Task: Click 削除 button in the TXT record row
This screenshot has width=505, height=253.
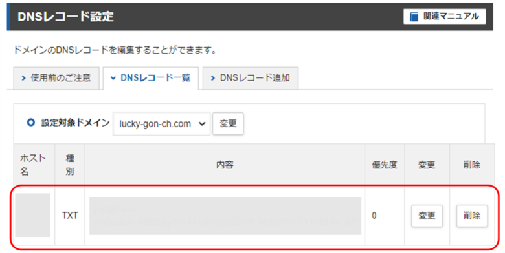Action: tap(472, 216)
